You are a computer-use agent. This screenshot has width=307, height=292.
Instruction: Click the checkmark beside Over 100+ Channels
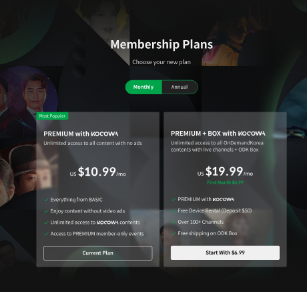click(x=174, y=222)
